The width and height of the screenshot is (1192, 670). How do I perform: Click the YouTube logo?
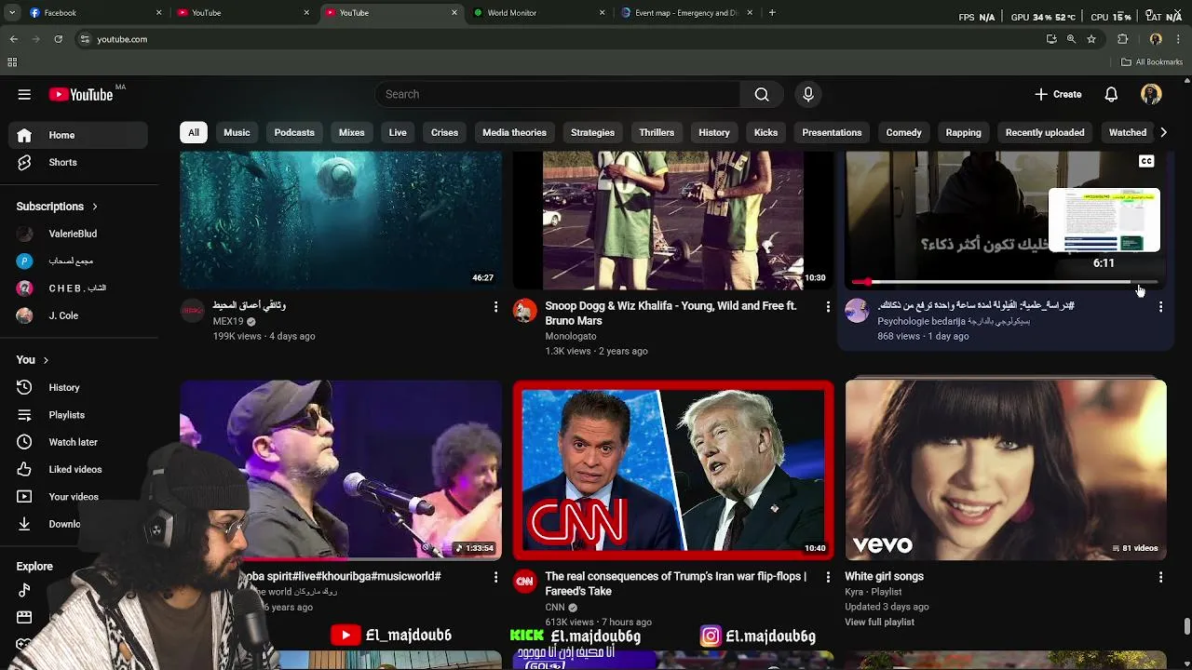click(81, 94)
